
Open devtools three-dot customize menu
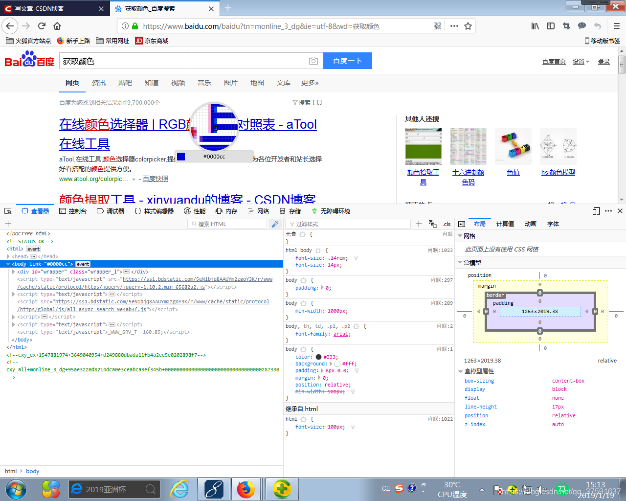tap(608, 211)
